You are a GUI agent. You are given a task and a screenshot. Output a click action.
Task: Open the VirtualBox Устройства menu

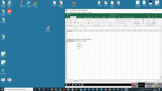[84, 12]
